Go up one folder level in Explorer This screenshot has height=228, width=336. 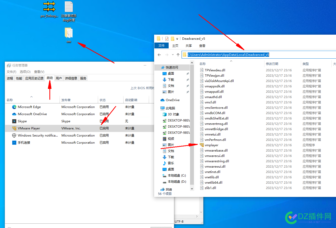tap(178, 55)
